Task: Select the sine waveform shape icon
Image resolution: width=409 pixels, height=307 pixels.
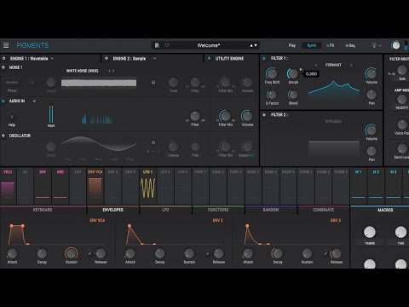Action: (67, 159)
